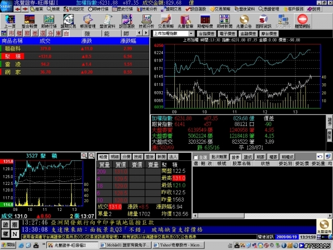Switch to the 市 category tab
The height and width of the screenshot is (250, 333).
coord(11,33)
